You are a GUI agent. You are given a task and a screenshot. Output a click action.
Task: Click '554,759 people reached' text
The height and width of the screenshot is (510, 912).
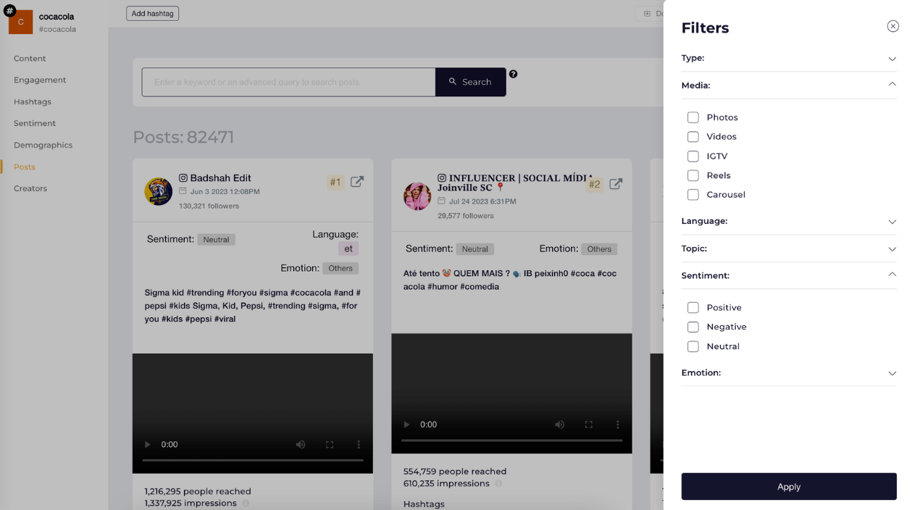[455, 472]
